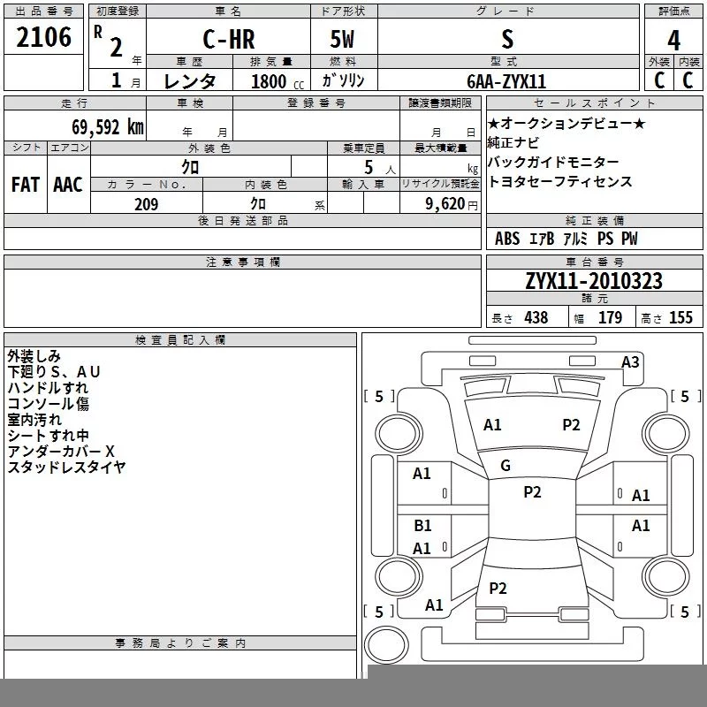Click the note 室内汚れ
The width and height of the screenshot is (707, 707).
[34, 419]
